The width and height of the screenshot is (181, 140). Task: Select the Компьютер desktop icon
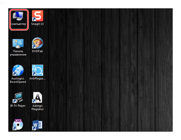coord(18,16)
